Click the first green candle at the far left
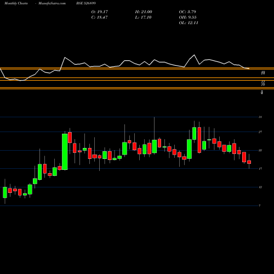Image resolution: width=274 pixels, height=274 pixels. click(x=5, y=192)
